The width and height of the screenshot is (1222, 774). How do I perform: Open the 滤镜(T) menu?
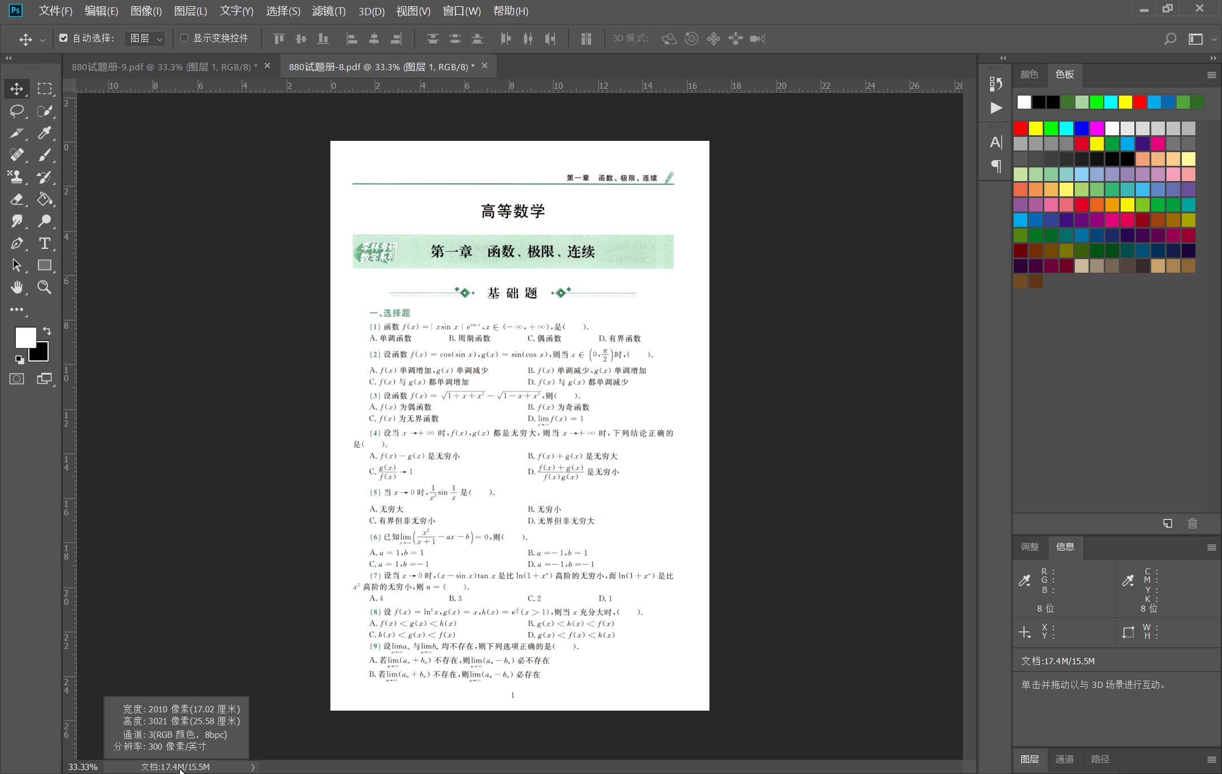click(x=329, y=11)
